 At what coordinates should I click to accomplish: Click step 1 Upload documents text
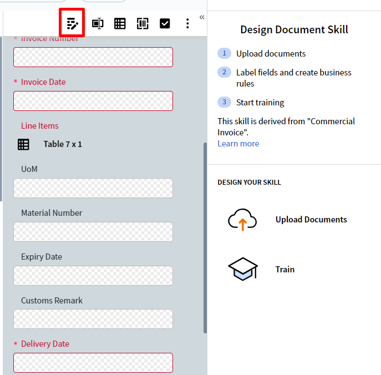271,53
